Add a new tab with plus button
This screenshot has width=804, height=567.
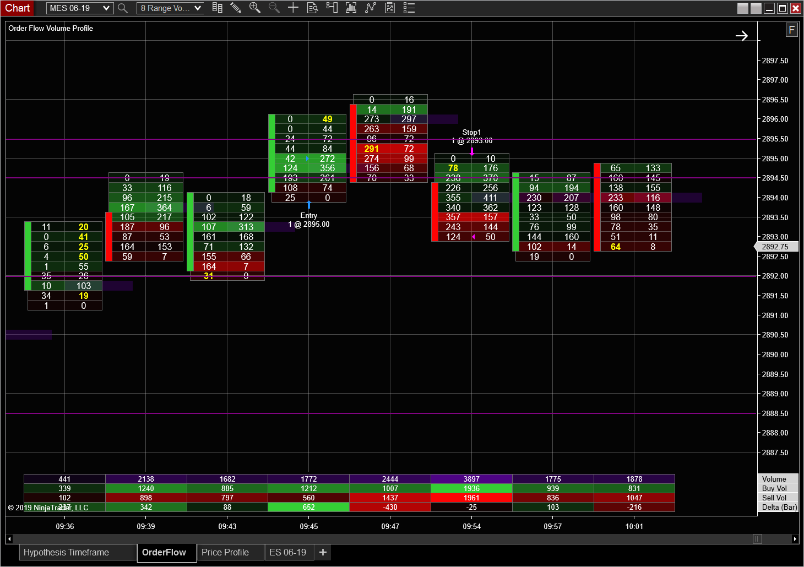(x=323, y=552)
